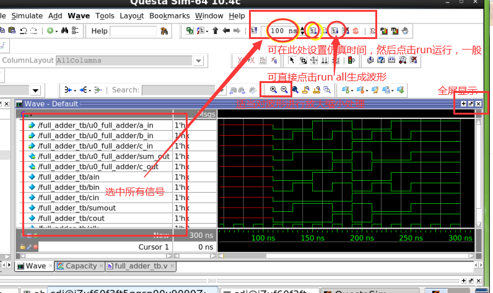
Task: Click the arrow Select Mode cursor icon
Action: (292, 60)
